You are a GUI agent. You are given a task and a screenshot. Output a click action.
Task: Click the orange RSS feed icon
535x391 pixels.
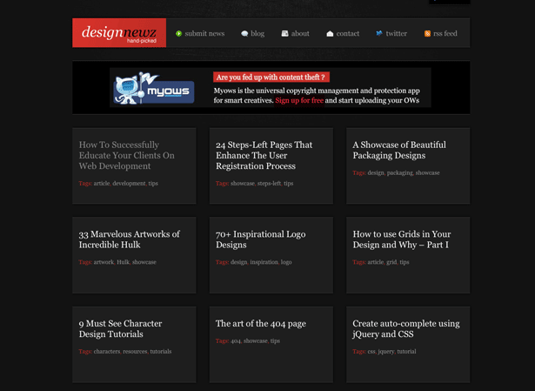coord(427,34)
